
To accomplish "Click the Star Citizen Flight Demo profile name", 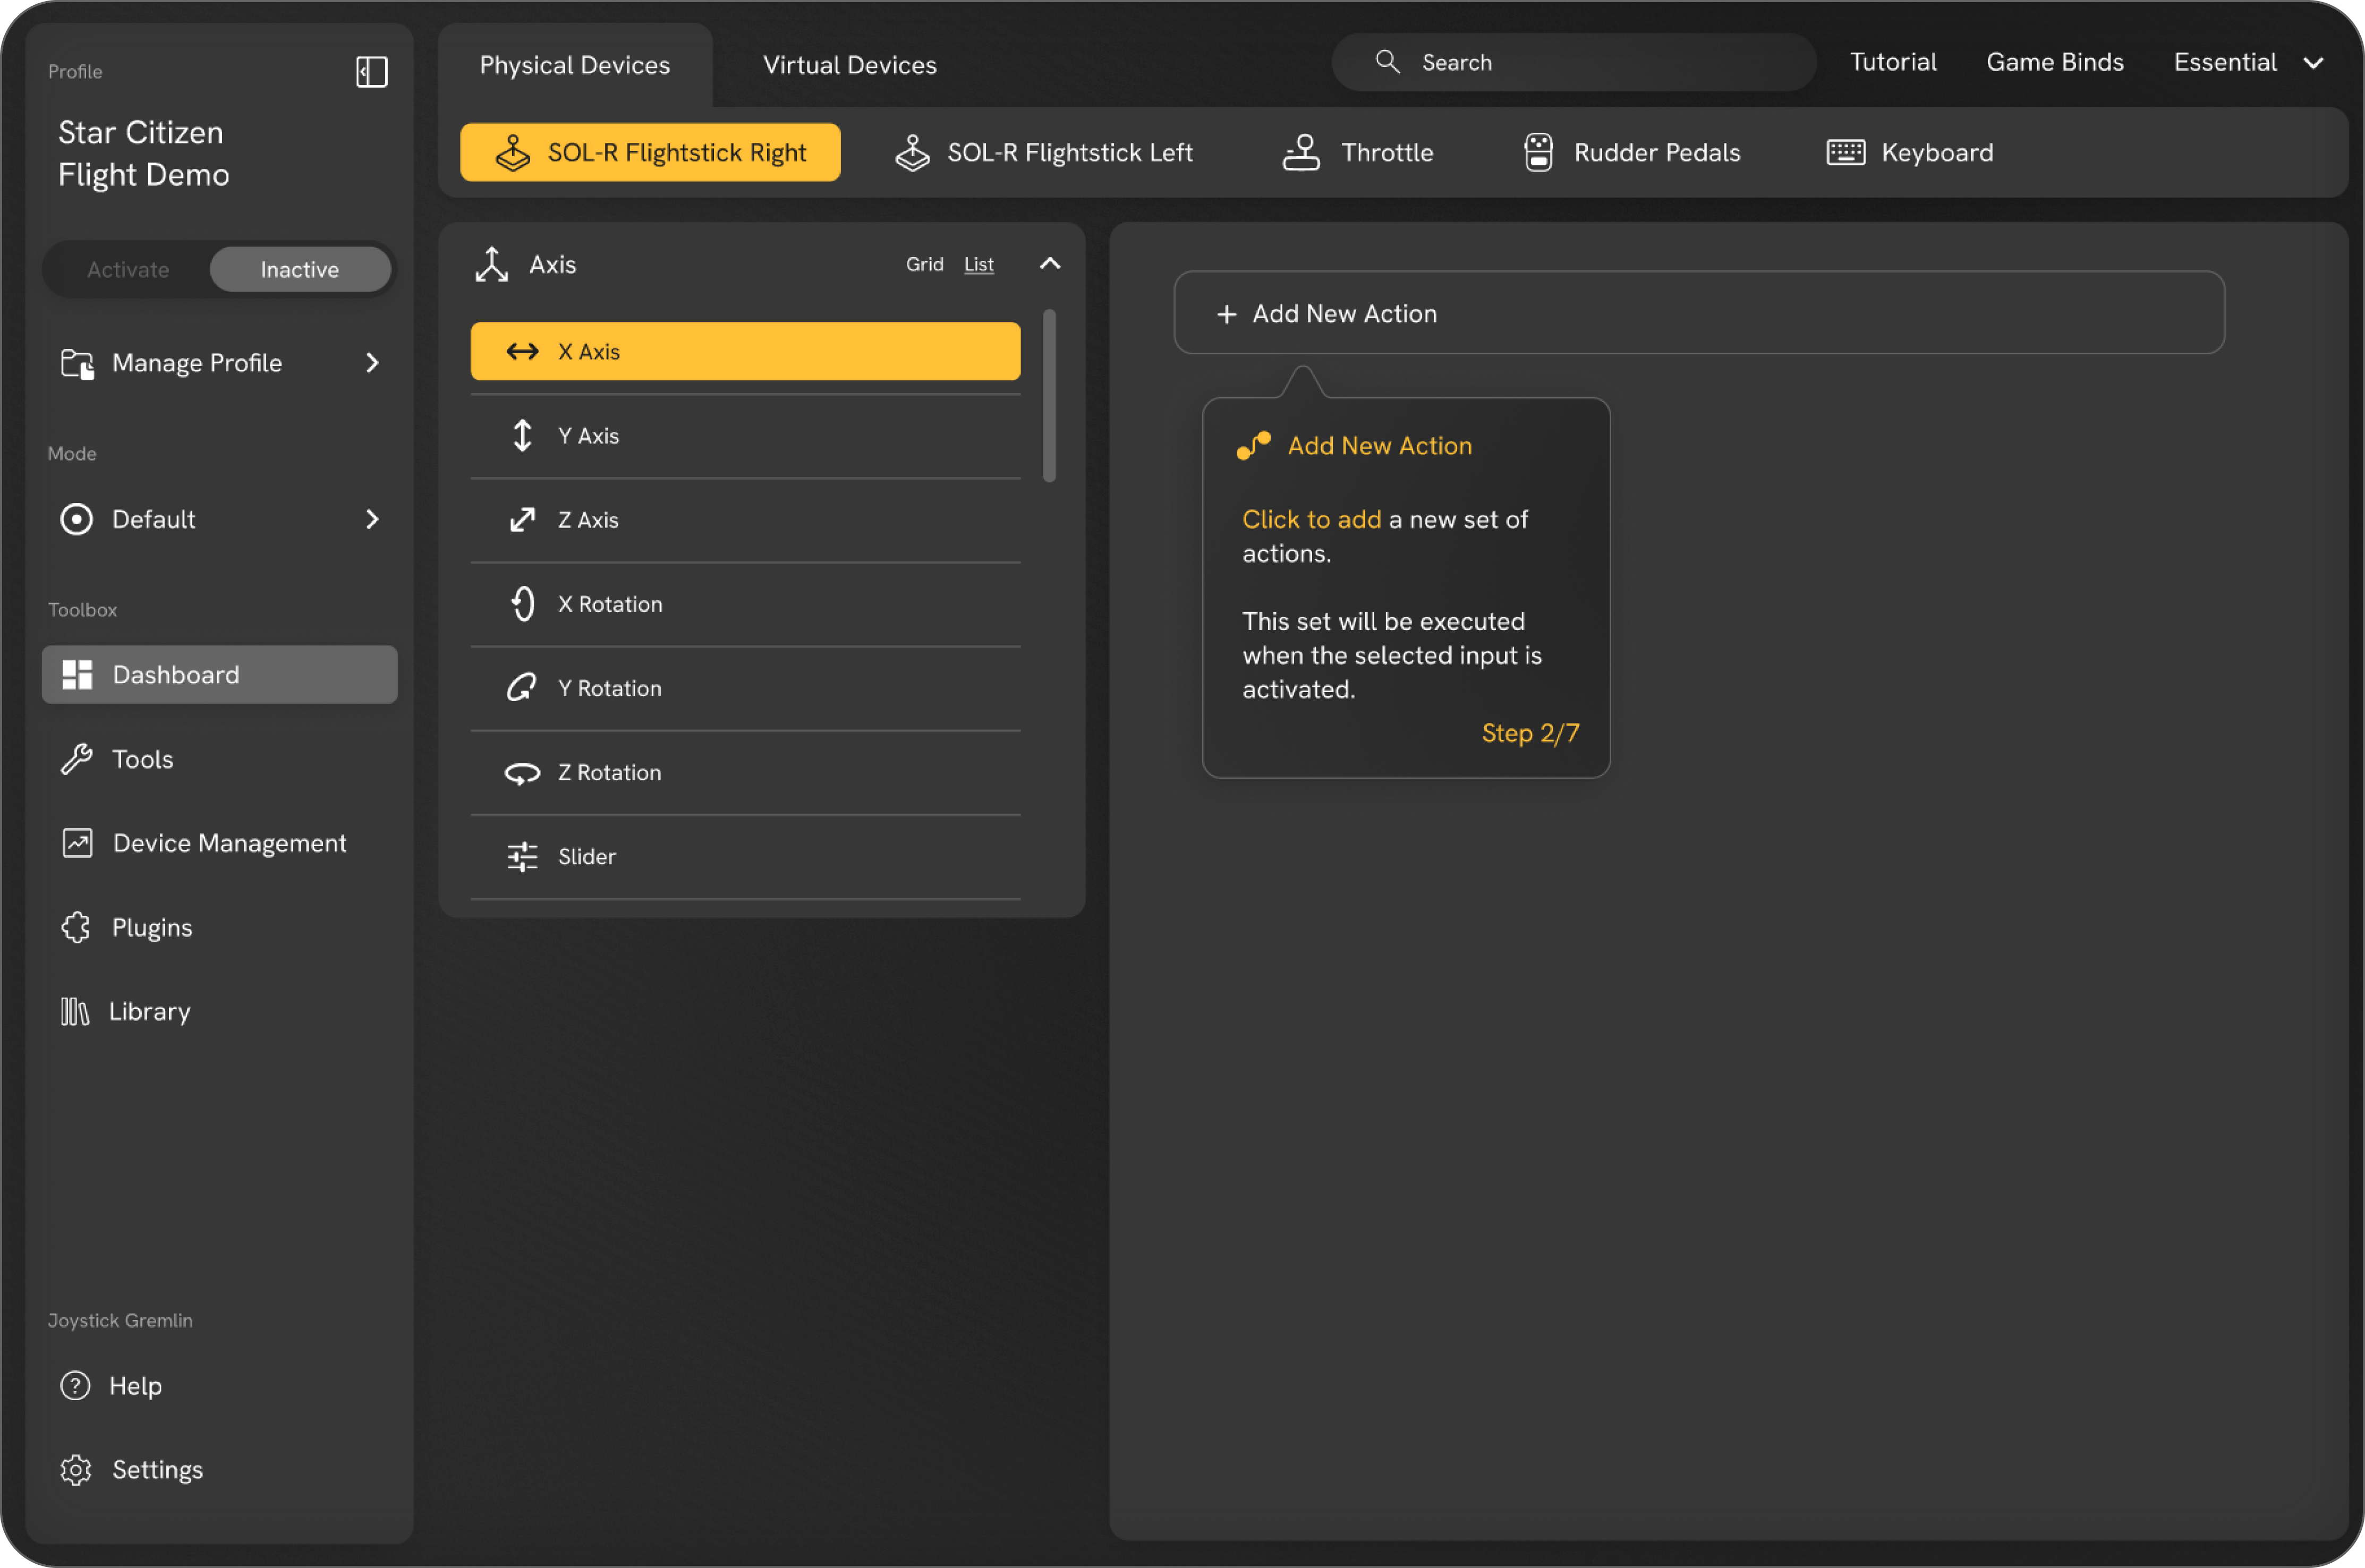I will [143, 153].
